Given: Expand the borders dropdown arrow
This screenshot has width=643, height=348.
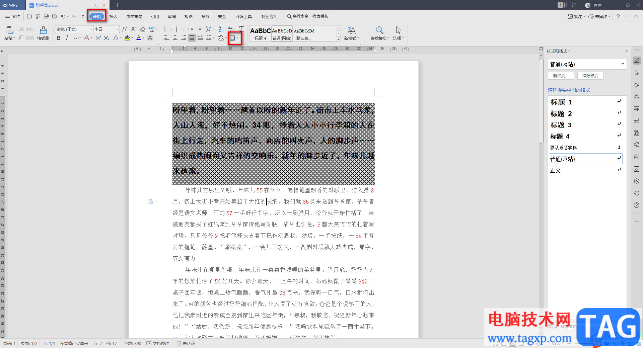Looking at the screenshot, I should point(237,38).
